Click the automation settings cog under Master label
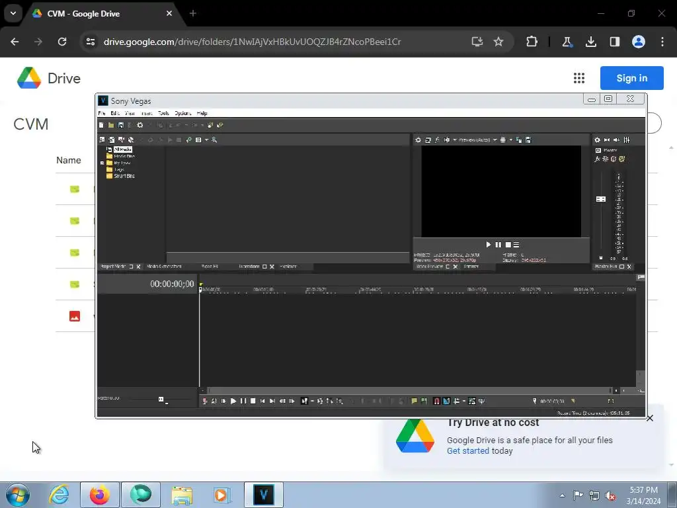Viewport: 677px width, 508px height. (606, 159)
